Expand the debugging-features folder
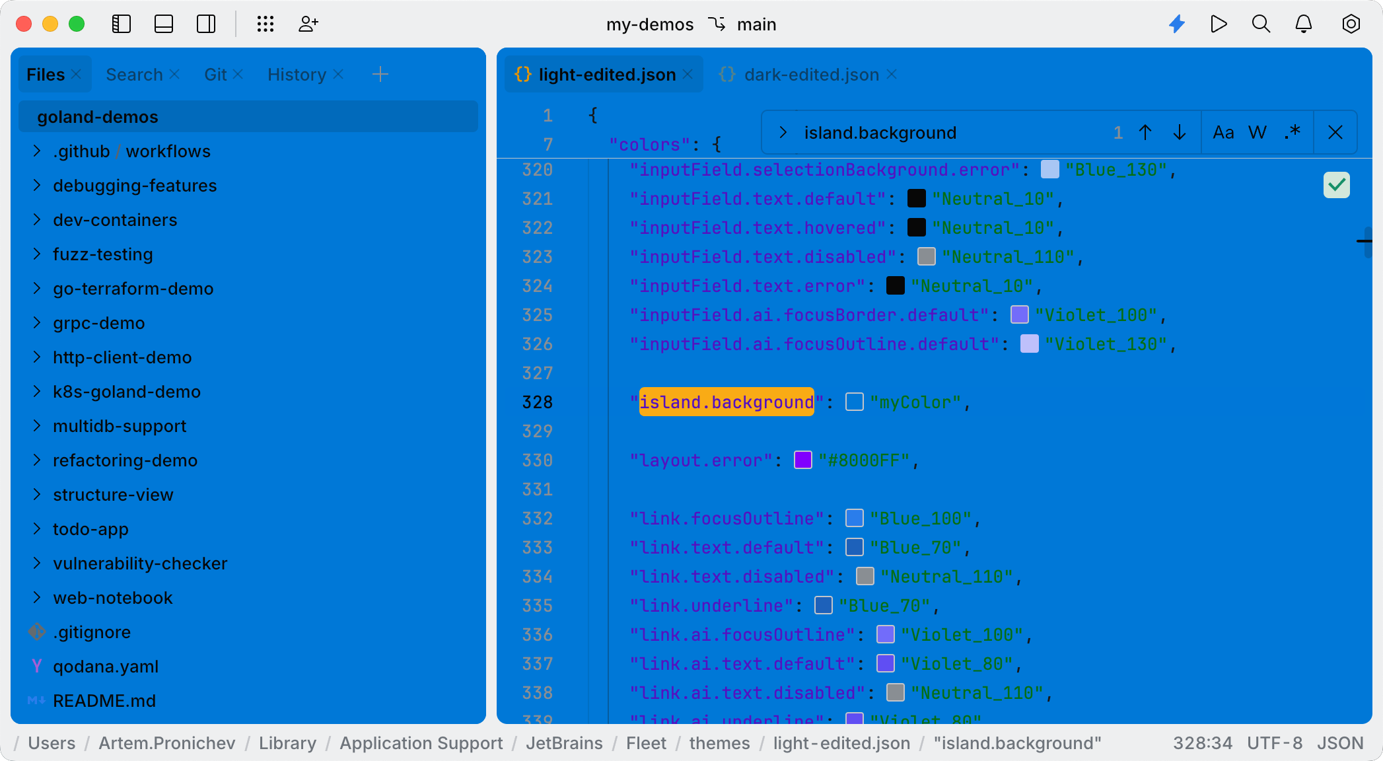 coord(38,186)
